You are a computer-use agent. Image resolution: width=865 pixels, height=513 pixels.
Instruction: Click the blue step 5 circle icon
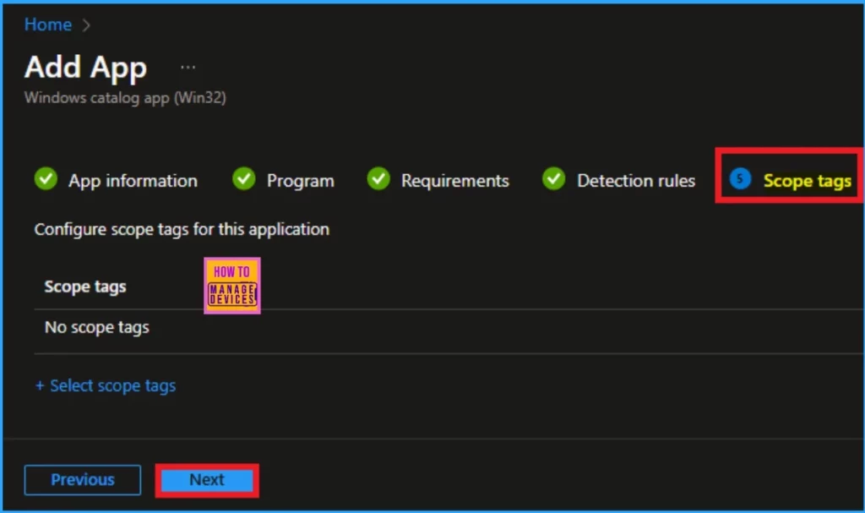[740, 178]
